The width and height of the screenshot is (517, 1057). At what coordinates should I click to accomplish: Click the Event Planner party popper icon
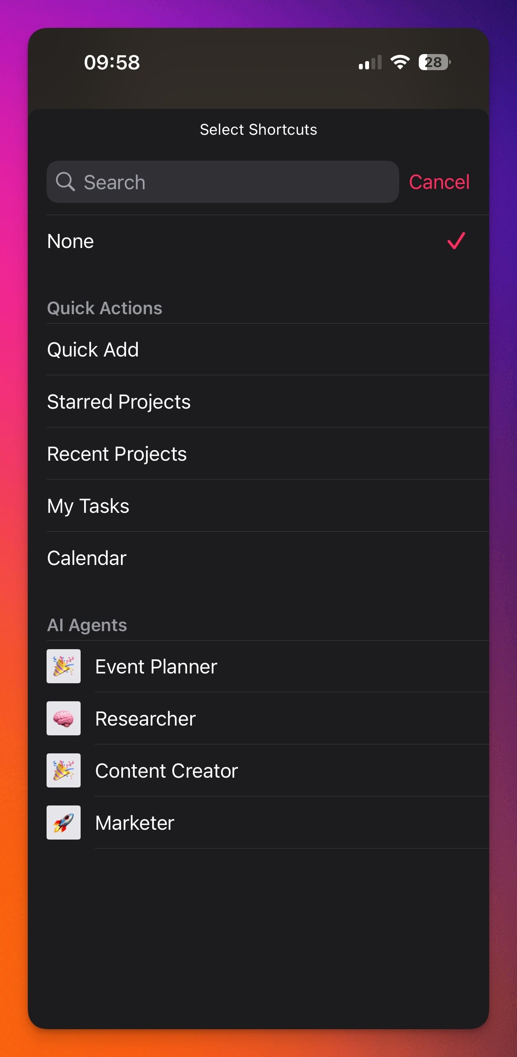point(63,666)
